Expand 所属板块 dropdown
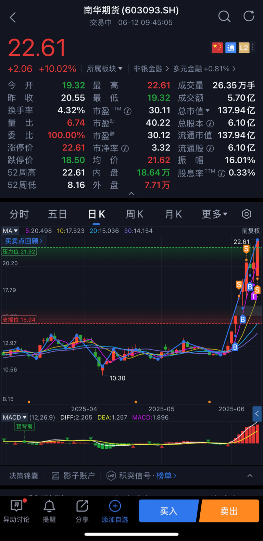This screenshot has height=541, width=263. point(104,69)
